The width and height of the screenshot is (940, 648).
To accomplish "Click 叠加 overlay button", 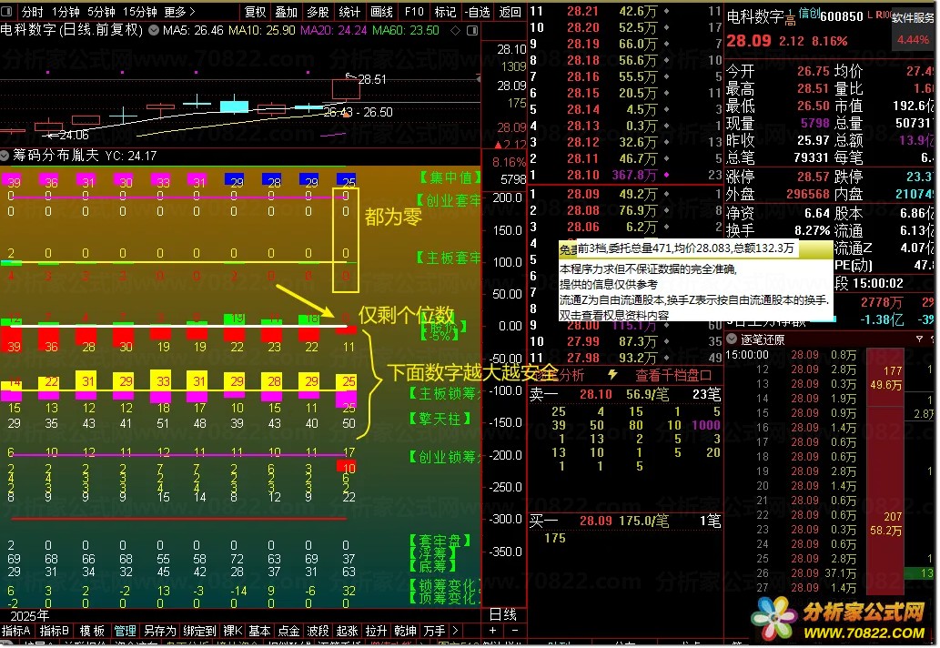I will [x=286, y=12].
